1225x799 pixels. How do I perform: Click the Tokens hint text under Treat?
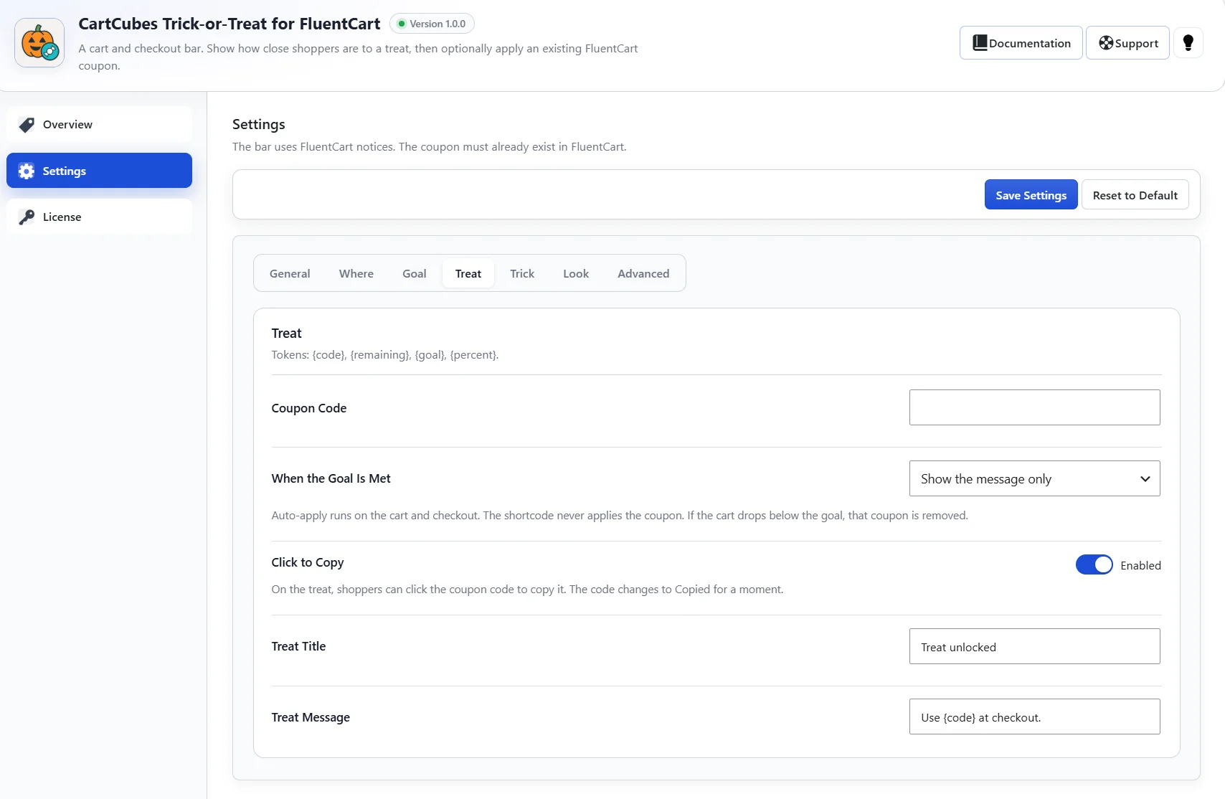[385, 355]
